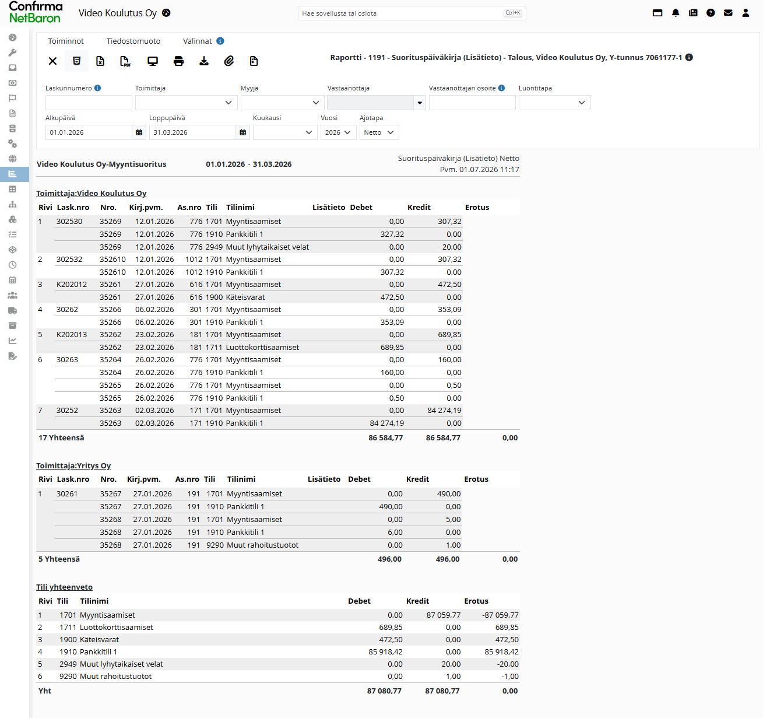This screenshot has height=718, width=763.
Task: Open the Ajotapa Netto dropdown
Action: (379, 132)
